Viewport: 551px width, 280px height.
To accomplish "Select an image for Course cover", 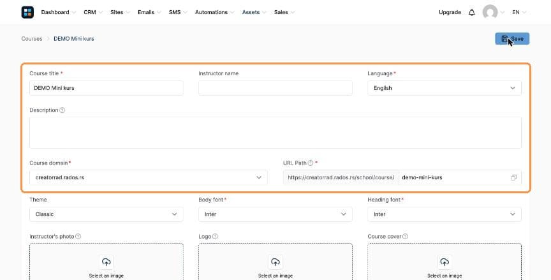I will [444, 276].
